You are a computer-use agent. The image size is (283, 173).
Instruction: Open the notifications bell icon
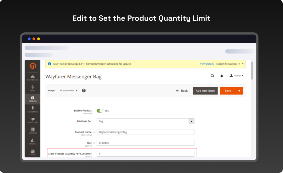(222, 76)
